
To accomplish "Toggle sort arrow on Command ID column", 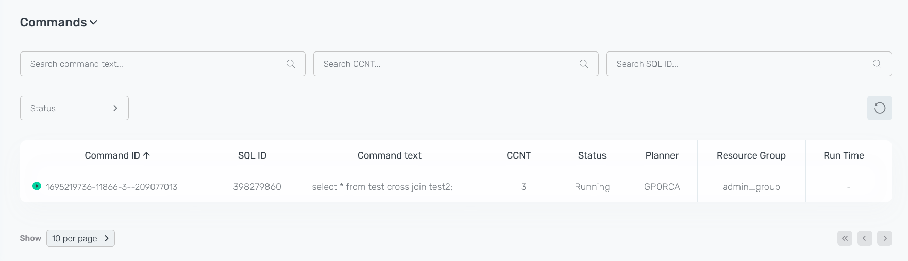I will 147,155.
